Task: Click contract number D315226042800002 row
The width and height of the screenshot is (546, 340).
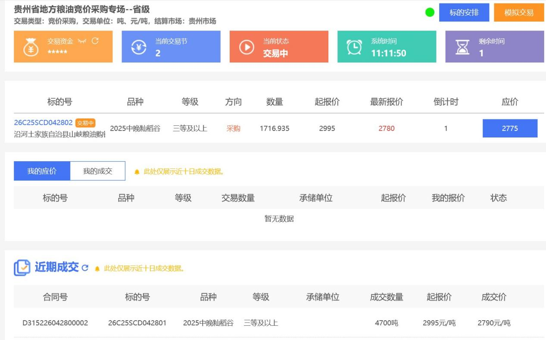Action: (55, 323)
